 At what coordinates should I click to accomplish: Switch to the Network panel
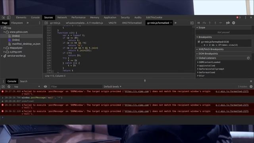tap(62, 17)
